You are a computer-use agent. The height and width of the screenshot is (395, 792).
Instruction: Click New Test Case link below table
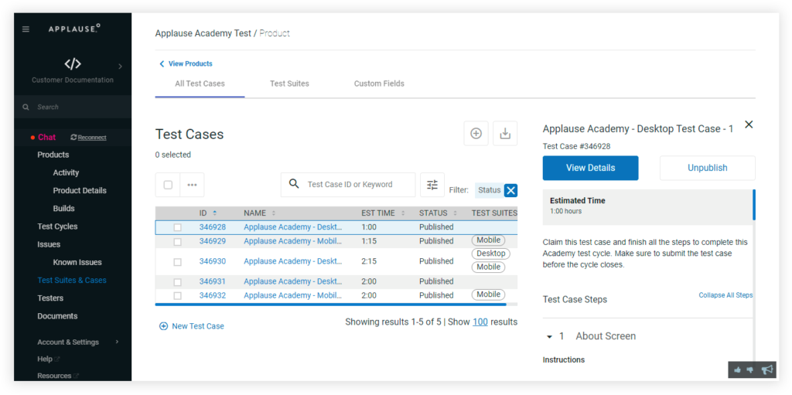(x=192, y=326)
